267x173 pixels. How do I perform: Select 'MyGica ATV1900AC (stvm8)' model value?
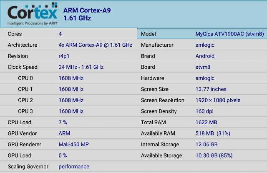[x=230, y=34]
